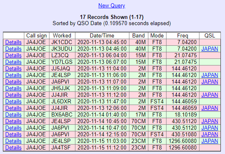Click the frequency '430.51080'
The height and width of the screenshot is (154, 225).
(184, 135)
